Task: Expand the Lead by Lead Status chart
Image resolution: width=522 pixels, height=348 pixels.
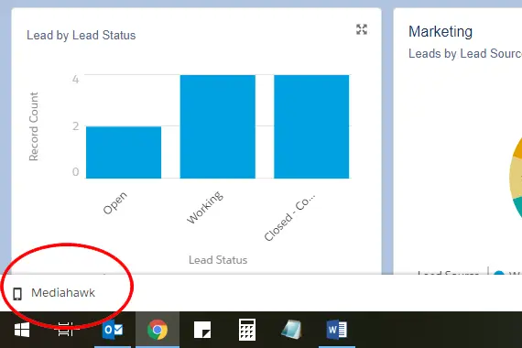Action: (362, 29)
